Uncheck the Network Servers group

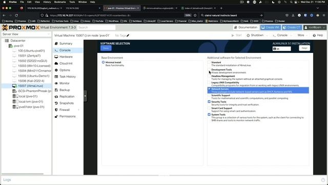[209, 89]
